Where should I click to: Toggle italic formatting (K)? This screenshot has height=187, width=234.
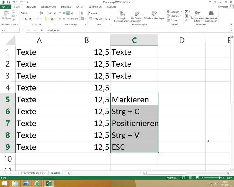click(26, 19)
